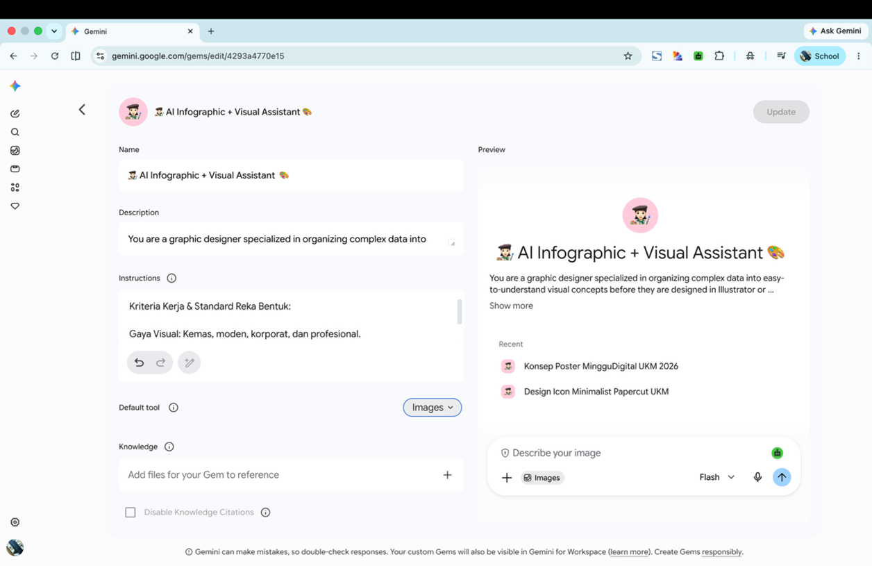Show info for Instructions field
The height and width of the screenshot is (566, 872).
171,278
